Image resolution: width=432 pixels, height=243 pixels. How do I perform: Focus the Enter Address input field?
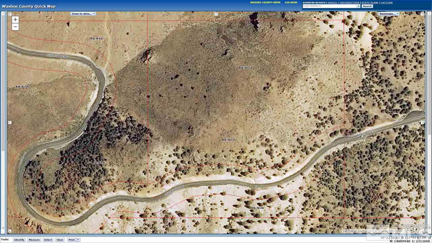[330, 6]
